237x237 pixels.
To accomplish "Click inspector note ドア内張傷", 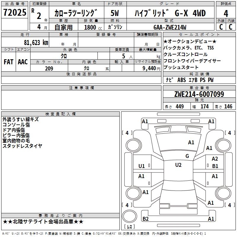I will (14, 130).
